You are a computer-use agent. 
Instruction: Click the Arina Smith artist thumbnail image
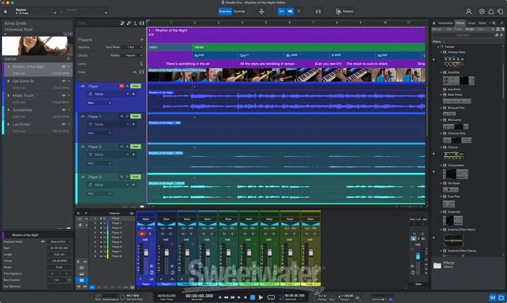(37, 45)
